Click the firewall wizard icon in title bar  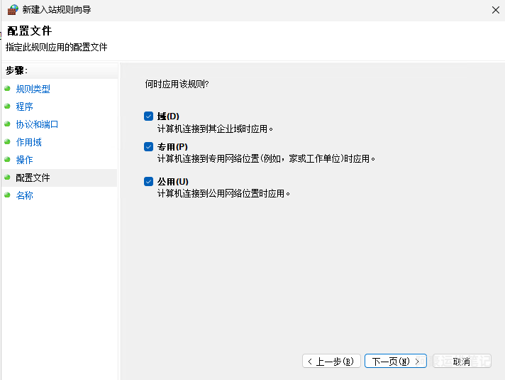coord(13,10)
